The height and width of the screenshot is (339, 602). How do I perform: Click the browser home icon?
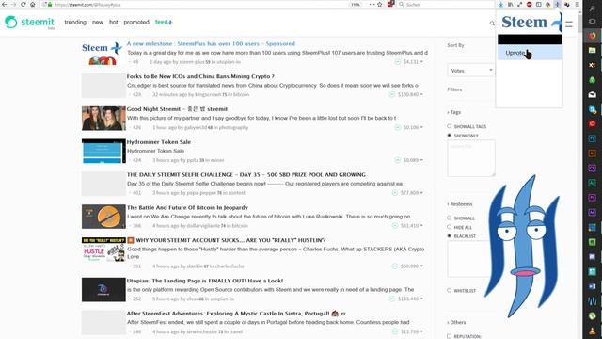[x=32, y=4]
